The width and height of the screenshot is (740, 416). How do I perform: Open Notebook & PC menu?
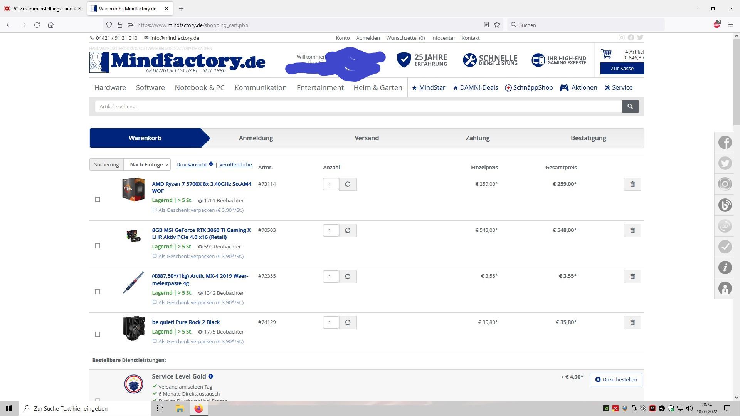[x=200, y=87]
